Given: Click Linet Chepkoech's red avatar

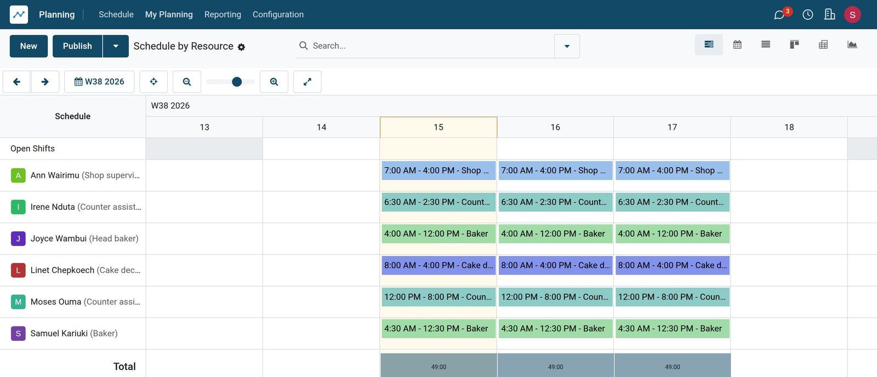Looking at the screenshot, I should tap(18, 270).
